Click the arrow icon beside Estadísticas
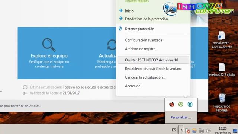Viewport: 238px width, 134px height. coord(121,18)
